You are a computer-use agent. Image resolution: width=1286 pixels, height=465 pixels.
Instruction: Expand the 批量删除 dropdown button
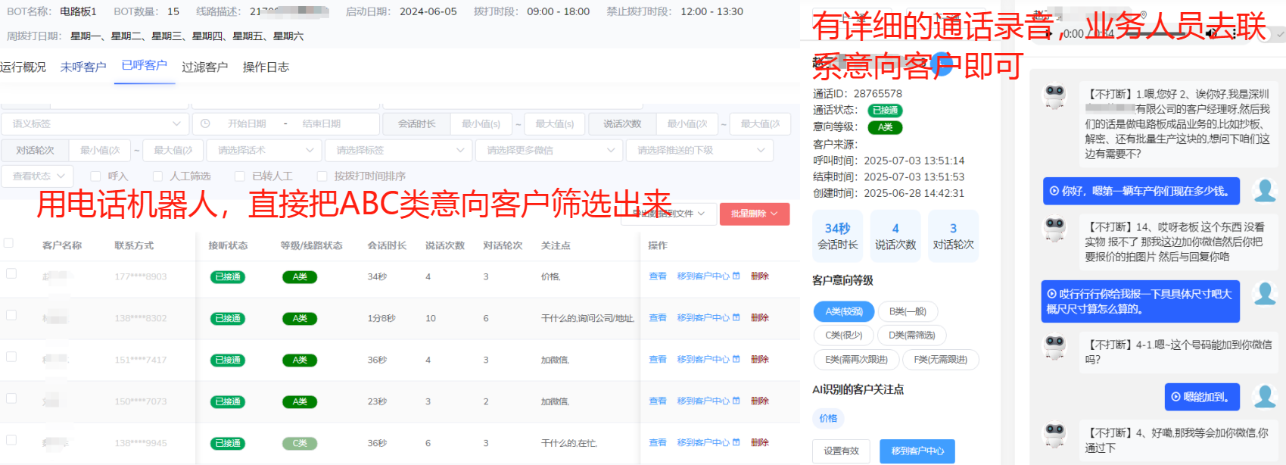[754, 214]
